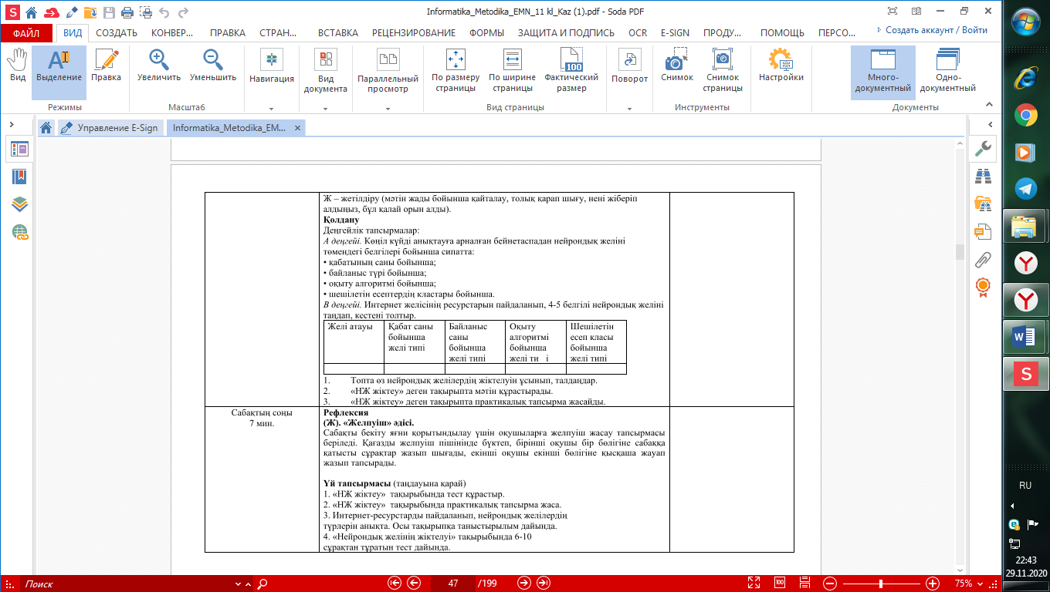Select the Снимок camera tool

point(676,66)
